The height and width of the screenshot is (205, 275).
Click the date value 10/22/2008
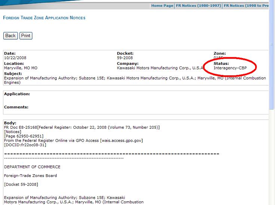pyautogui.click(x=15, y=58)
